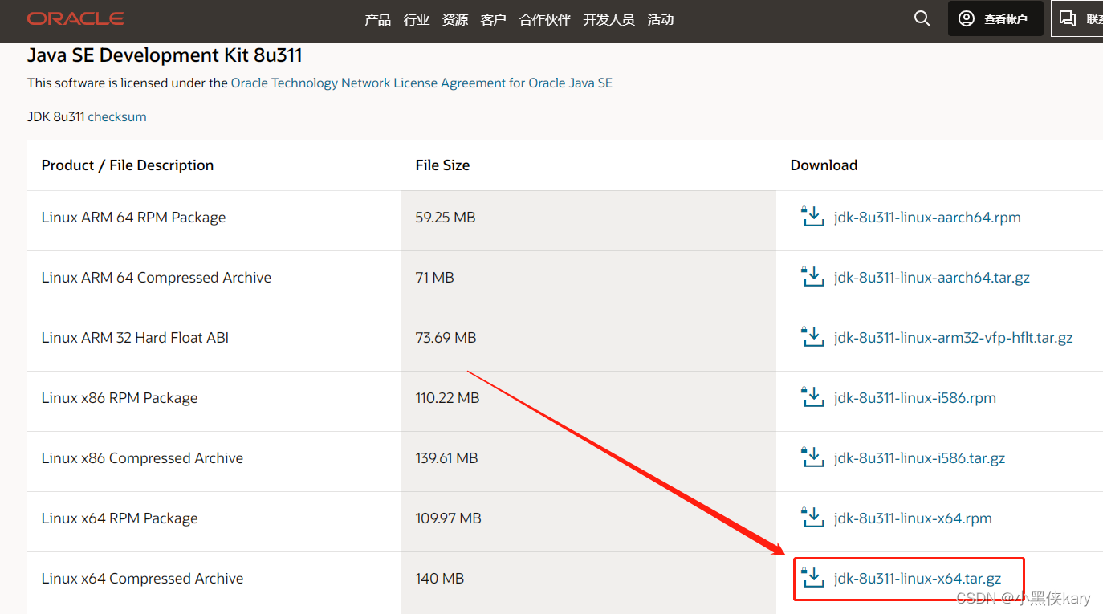
Task: Select Linux ARM 32 Hard Float ABI text
Action: pos(135,338)
